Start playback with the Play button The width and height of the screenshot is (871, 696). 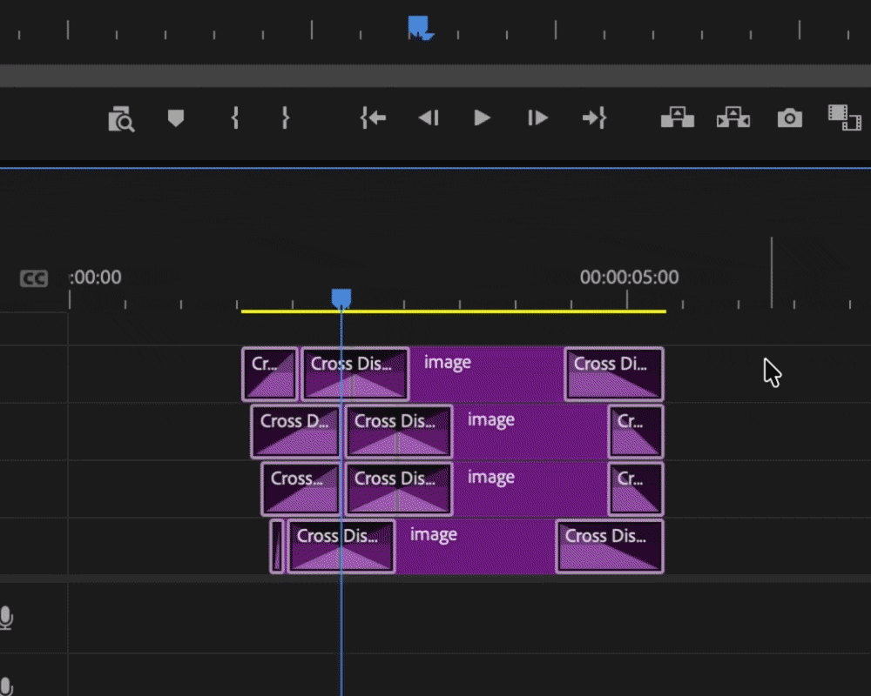pos(482,118)
